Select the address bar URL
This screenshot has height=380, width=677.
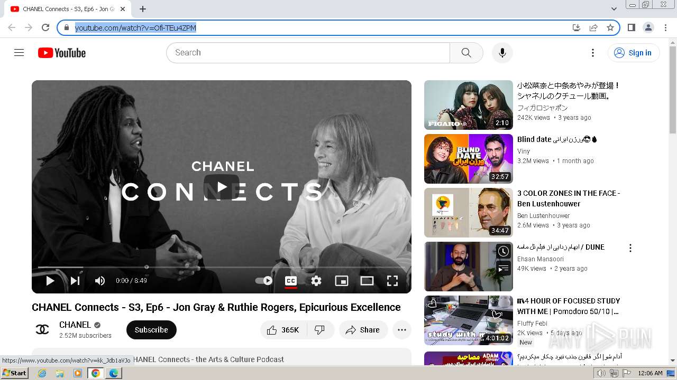pos(135,28)
